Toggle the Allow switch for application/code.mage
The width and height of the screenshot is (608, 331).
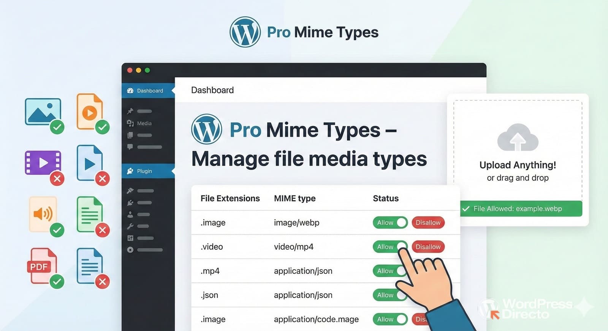click(x=390, y=319)
